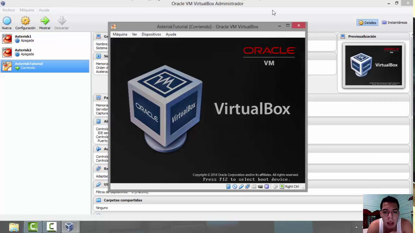415x233 pixels.
Task: Select the Asterisk2 virtual machine
Action: (45, 52)
